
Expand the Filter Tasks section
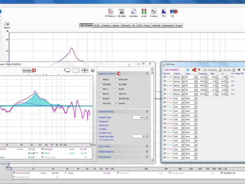[147, 146]
